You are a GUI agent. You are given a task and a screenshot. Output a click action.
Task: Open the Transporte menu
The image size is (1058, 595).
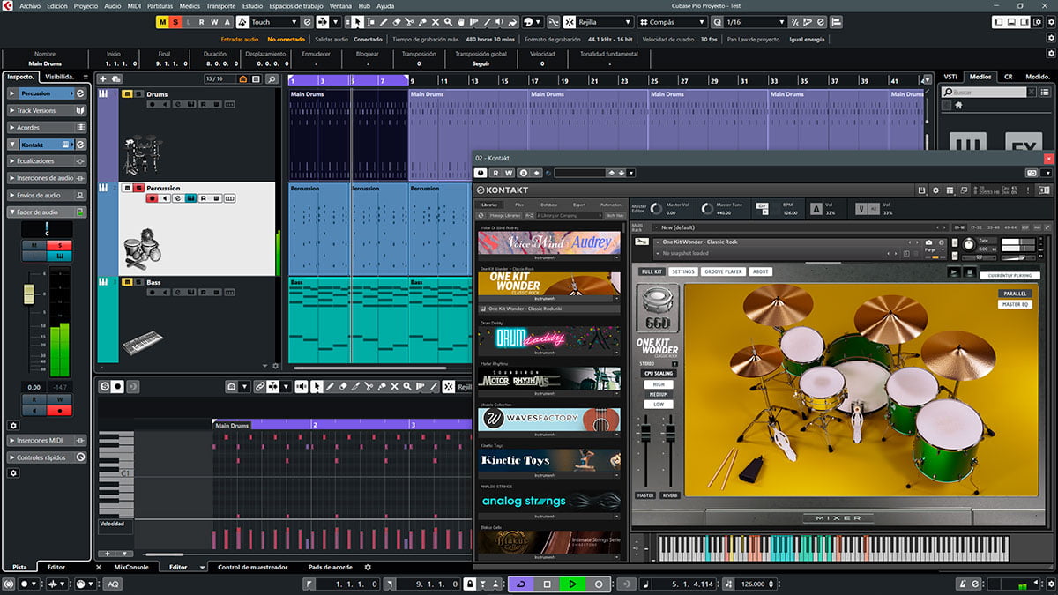coord(220,5)
